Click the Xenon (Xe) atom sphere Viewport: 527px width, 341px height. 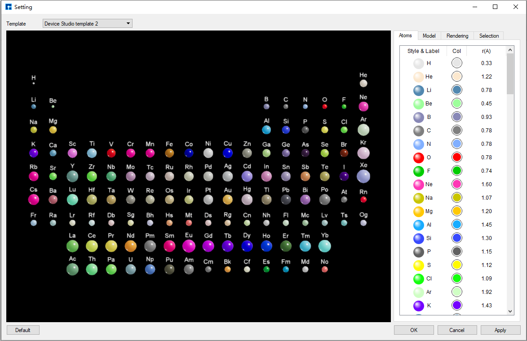pos(363,176)
